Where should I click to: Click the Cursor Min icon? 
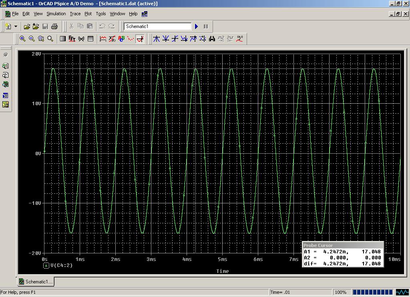[x=184, y=39]
